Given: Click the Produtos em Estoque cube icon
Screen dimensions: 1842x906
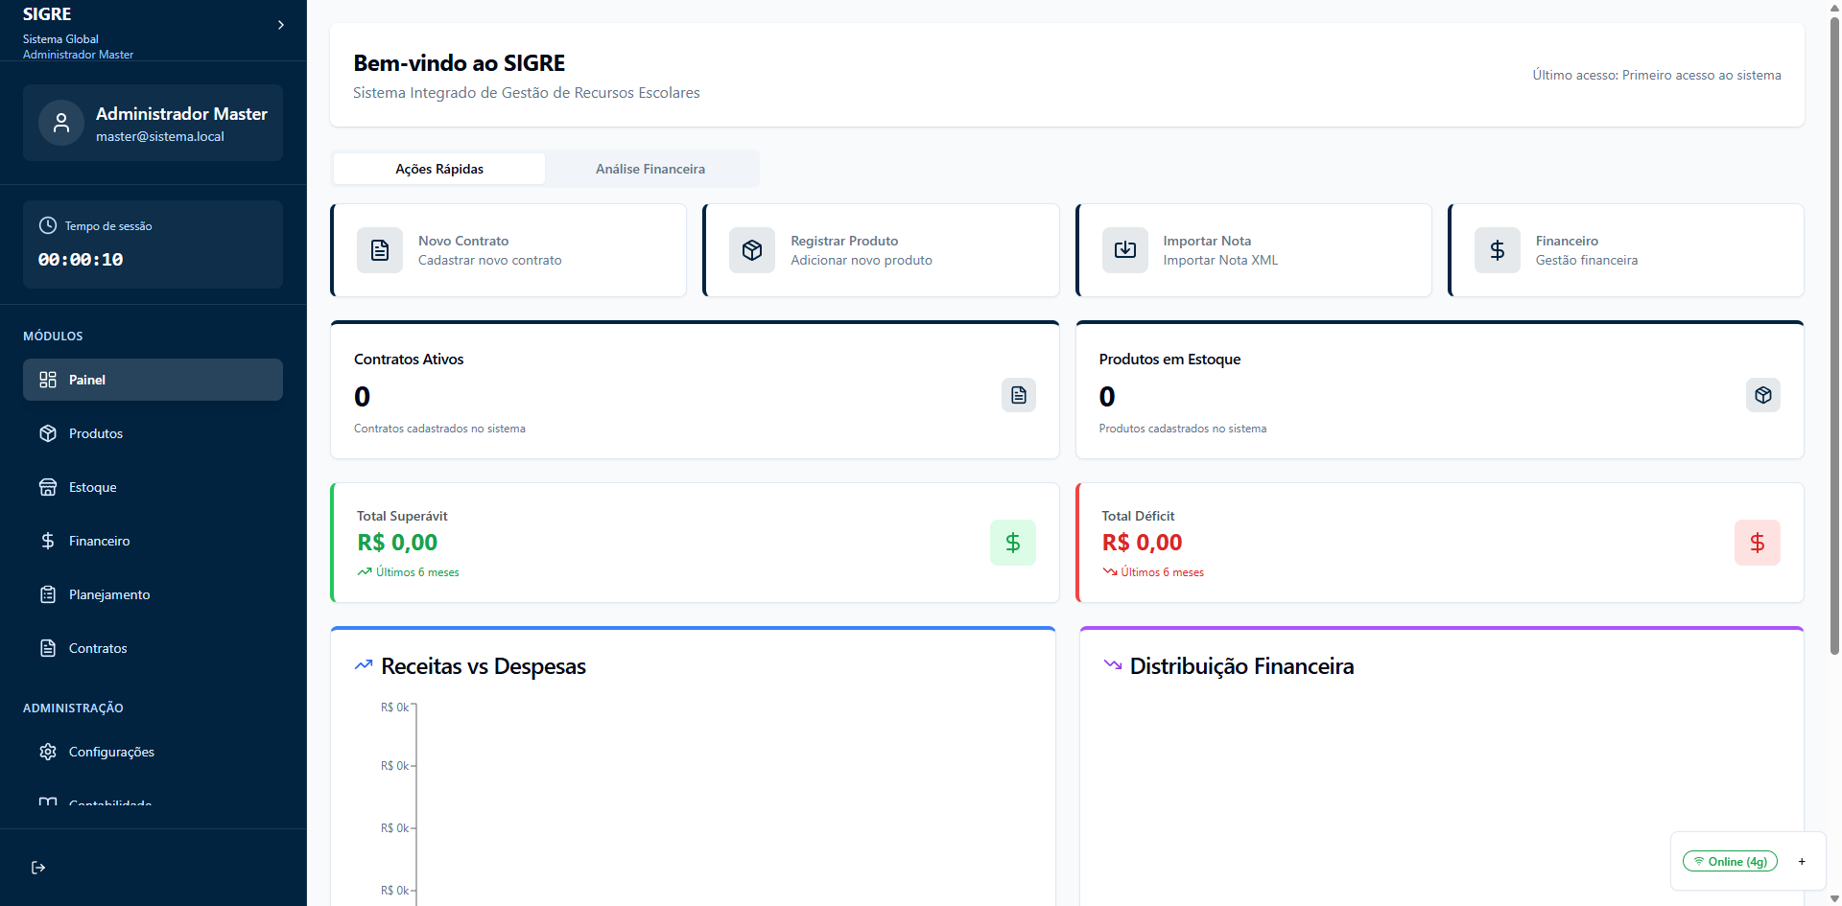Looking at the screenshot, I should pos(1762,395).
